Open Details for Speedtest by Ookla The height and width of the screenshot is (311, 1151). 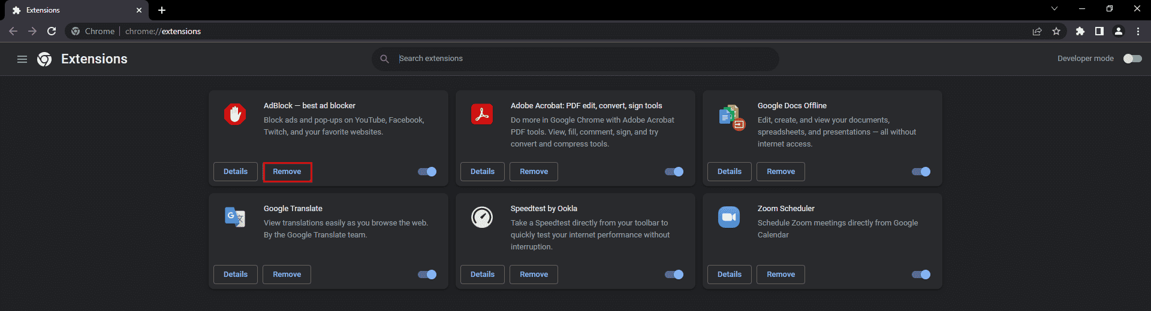pos(483,275)
